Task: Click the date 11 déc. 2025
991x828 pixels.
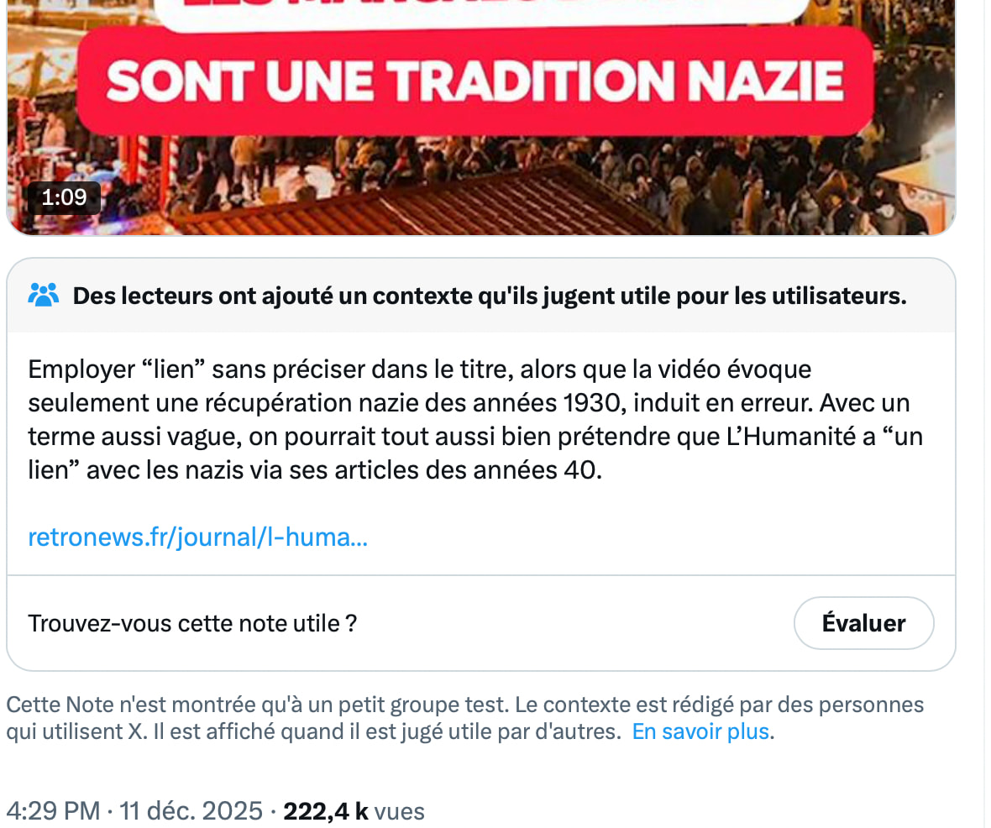Action: coord(191,811)
